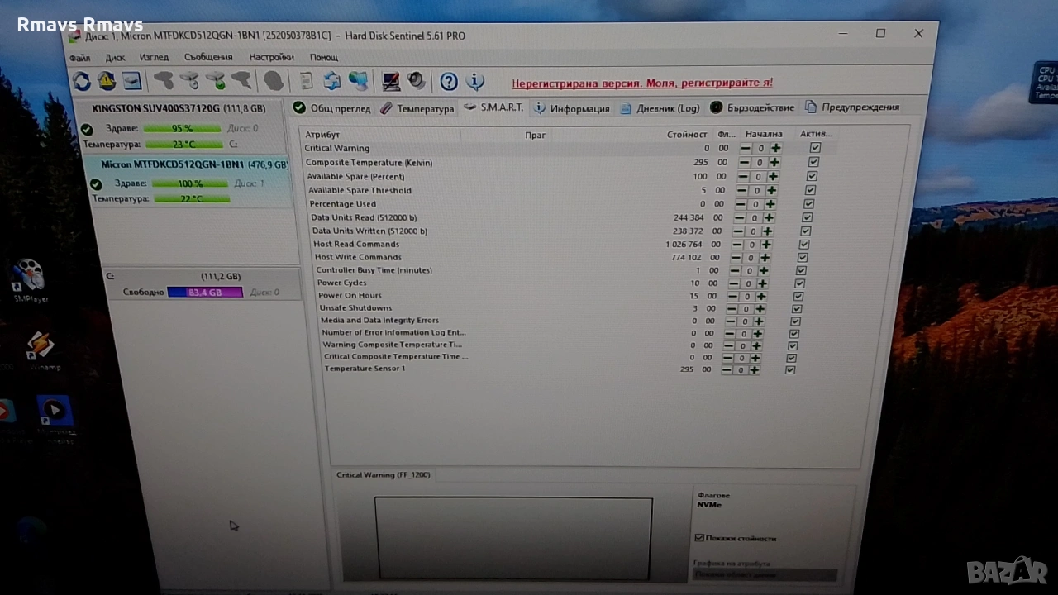This screenshot has height=595, width=1058.
Task: Open the 'Файл' menu
Action: point(80,58)
